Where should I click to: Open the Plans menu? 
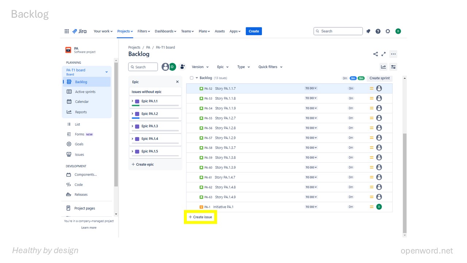pos(204,31)
